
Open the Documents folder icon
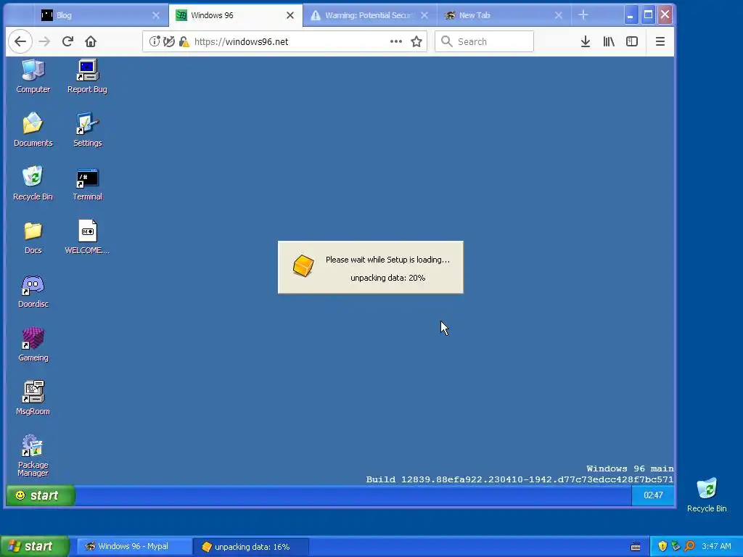click(33, 129)
